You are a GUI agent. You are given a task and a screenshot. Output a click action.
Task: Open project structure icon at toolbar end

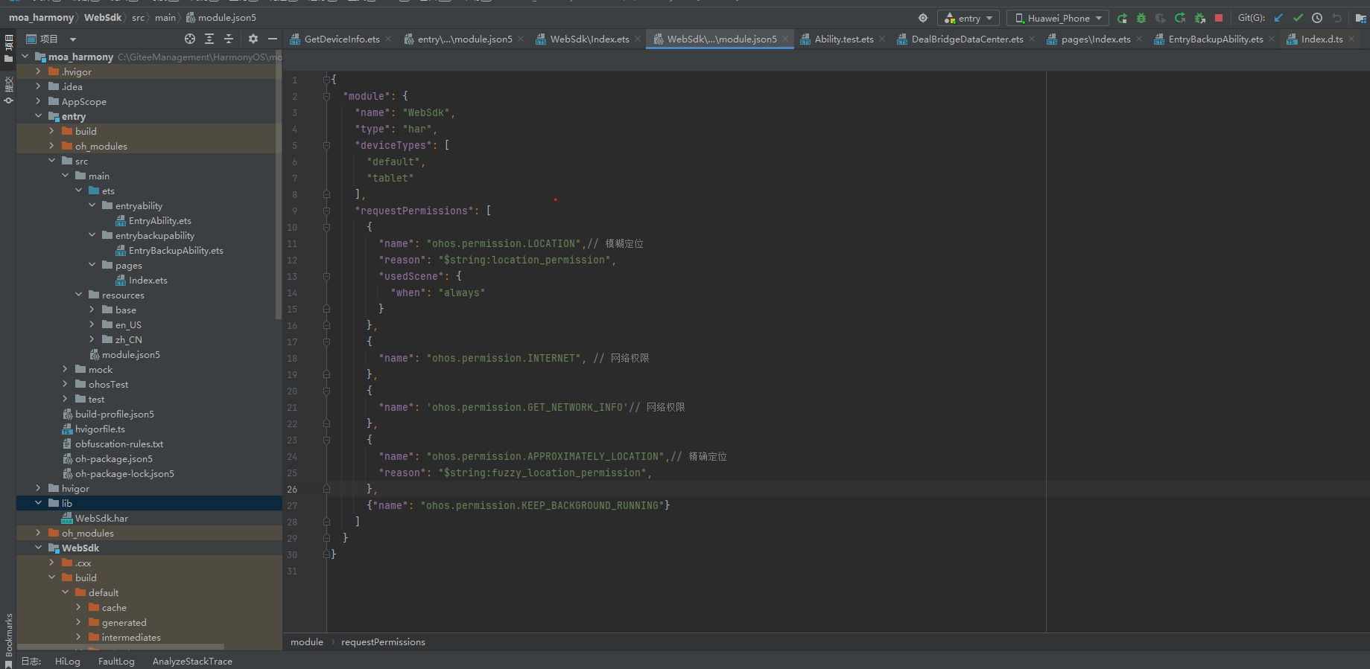1360,18
